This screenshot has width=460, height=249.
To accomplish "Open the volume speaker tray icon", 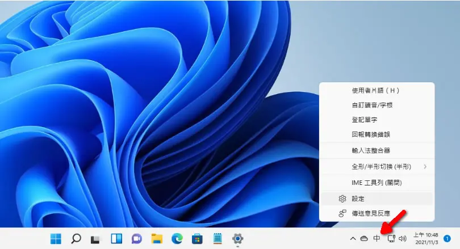I will [x=403, y=238].
